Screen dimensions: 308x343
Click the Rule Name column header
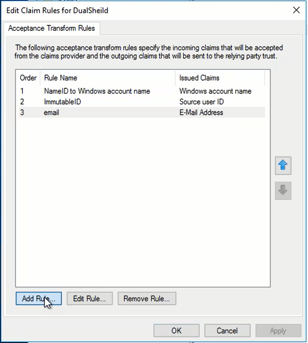(108, 78)
